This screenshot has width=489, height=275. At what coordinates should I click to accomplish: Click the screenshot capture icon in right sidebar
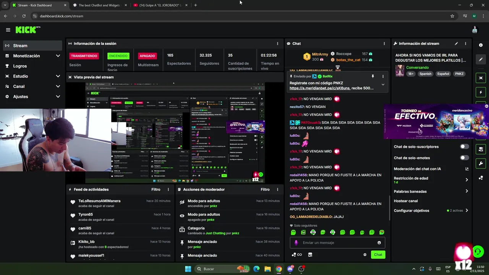(481, 78)
